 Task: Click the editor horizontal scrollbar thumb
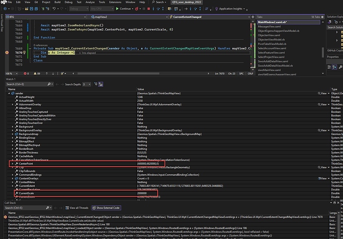pyautogui.click(x=118, y=74)
